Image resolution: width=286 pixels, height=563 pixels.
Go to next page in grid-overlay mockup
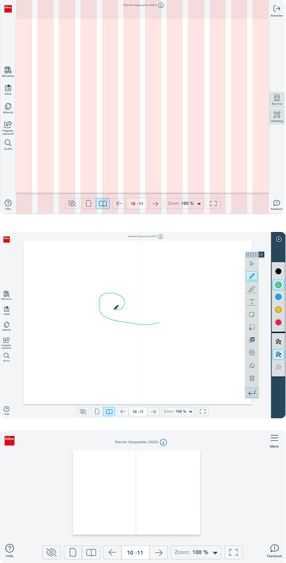(x=155, y=204)
